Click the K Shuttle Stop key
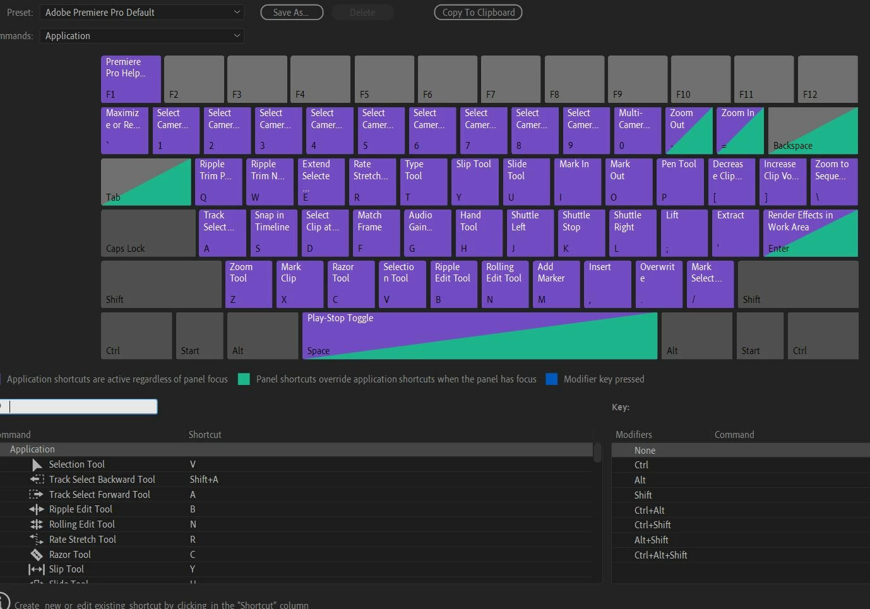Screen dimensions: 870x609 click(x=581, y=233)
